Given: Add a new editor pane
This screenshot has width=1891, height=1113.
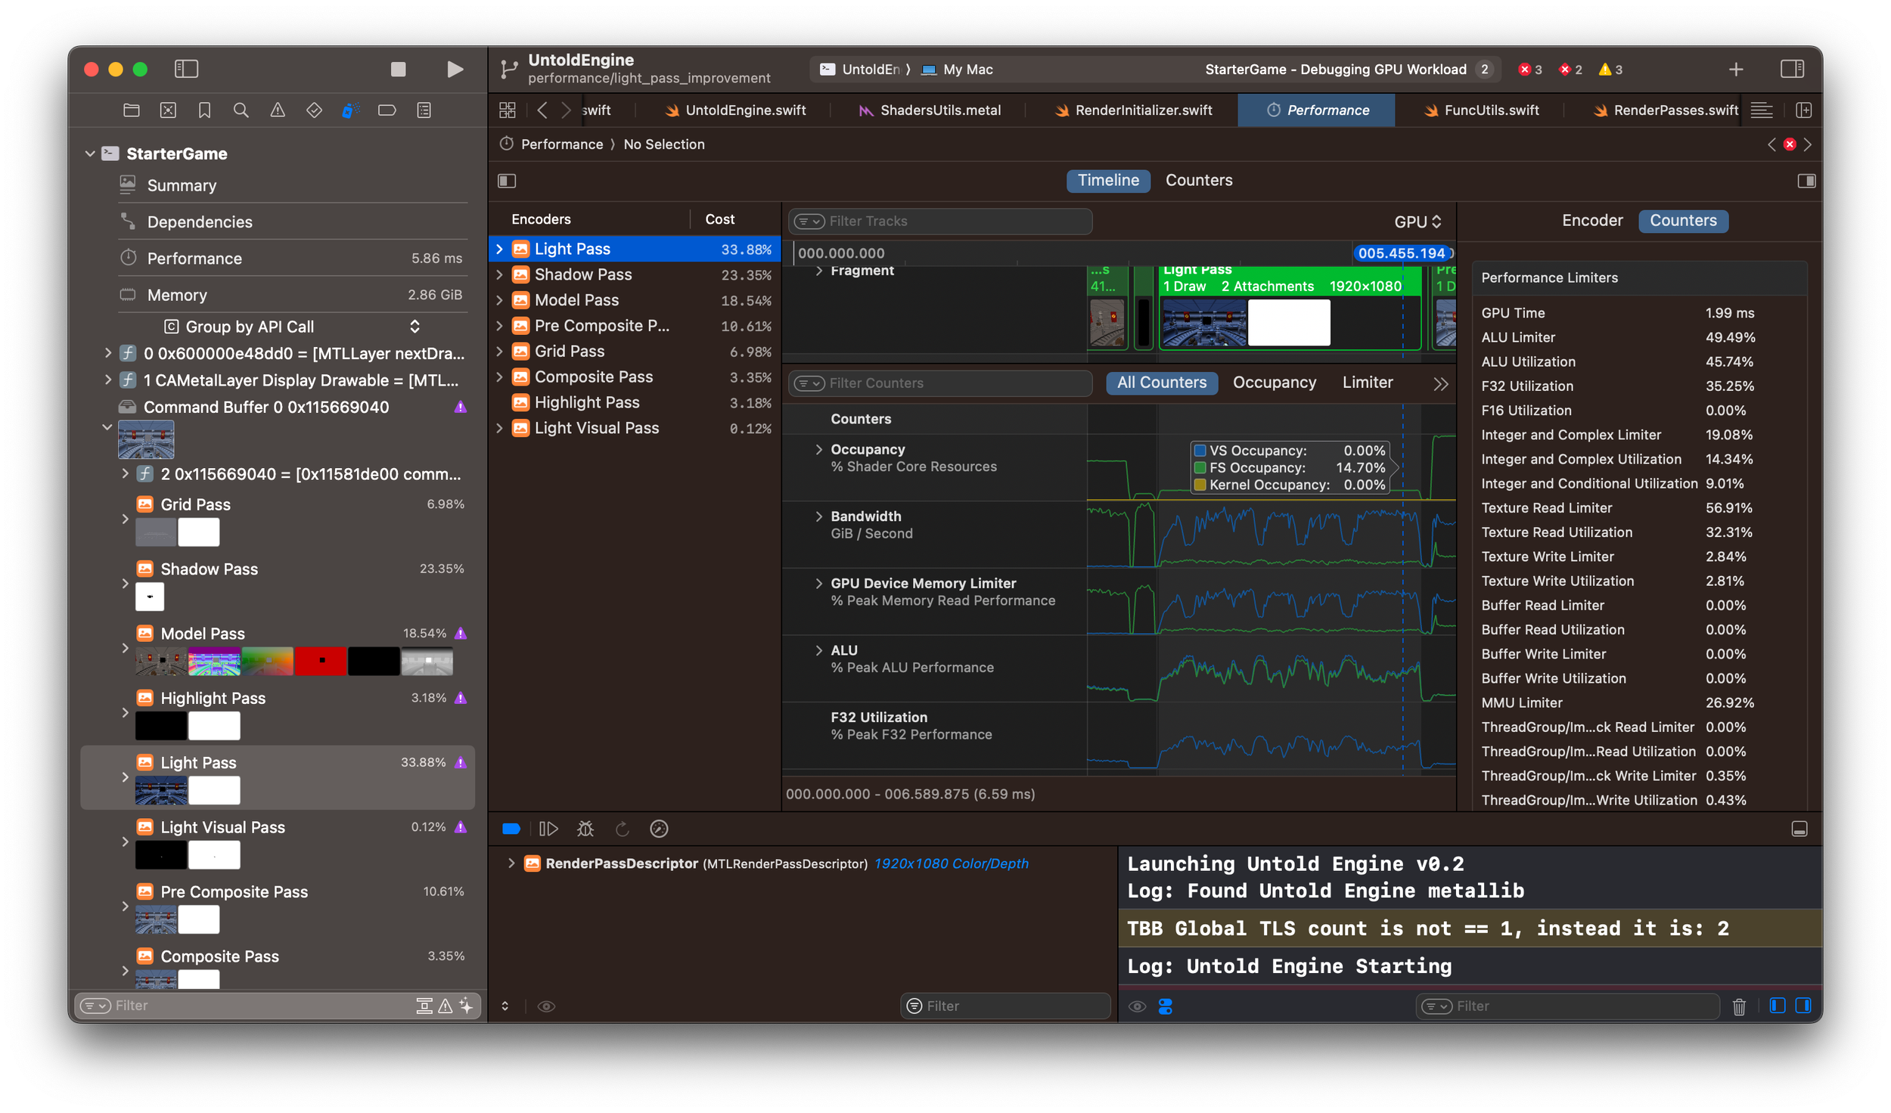Looking at the screenshot, I should (1804, 110).
